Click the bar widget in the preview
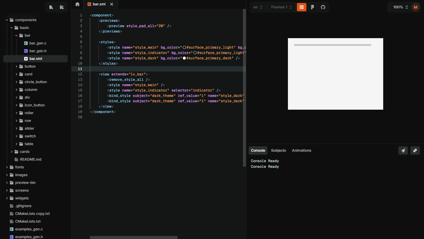The image size is (424, 239). pos(332,45)
